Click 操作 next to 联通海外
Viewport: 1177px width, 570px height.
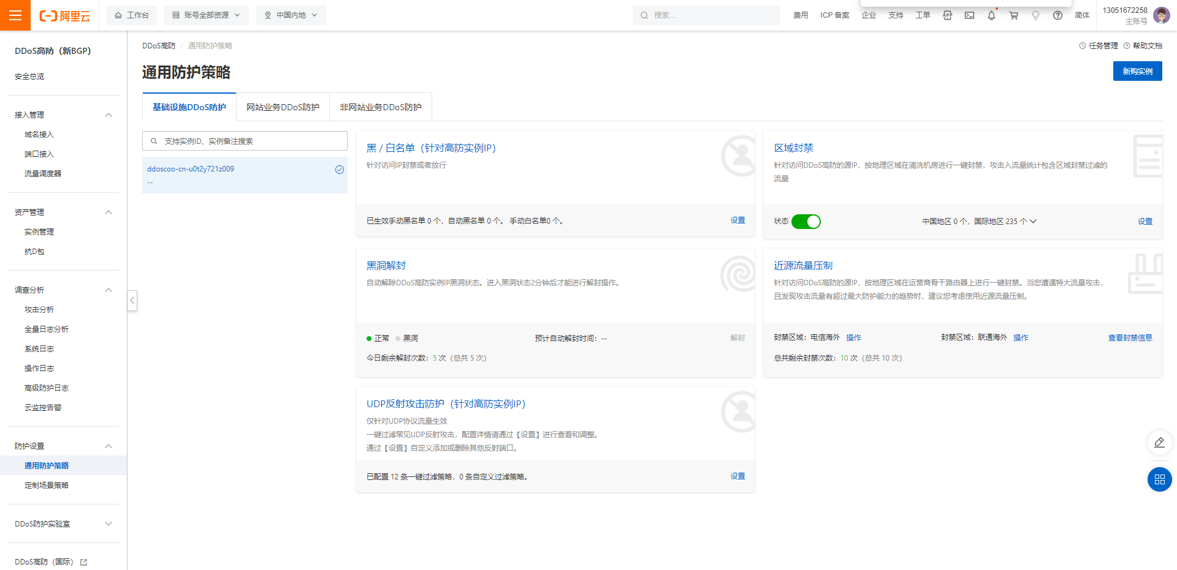pyautogui.click(x=1021, y=338)
